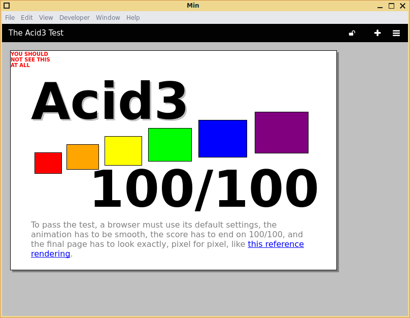This screenshot has height=318, width=410.
Task: Click the window icon in the title bar
Action: tap(6, 5)
